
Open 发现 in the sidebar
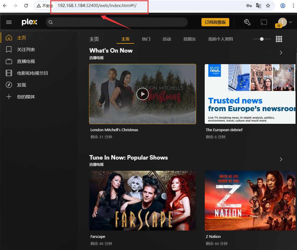pos(20,85)
